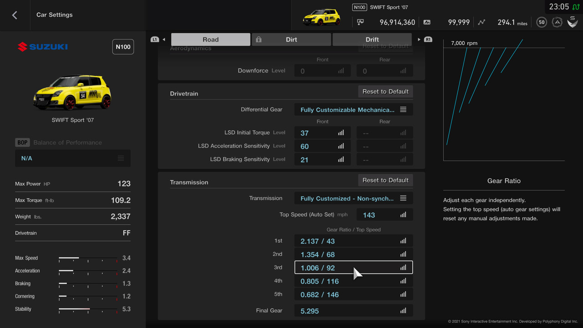Click the header car thumbnail
The height and width of the screenshot is (328, 583).
tap(322, 16)
